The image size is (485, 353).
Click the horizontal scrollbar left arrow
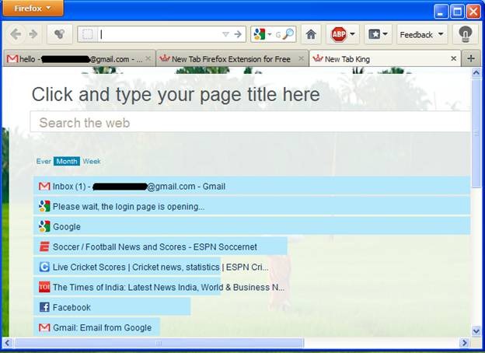tap(7, 342)
